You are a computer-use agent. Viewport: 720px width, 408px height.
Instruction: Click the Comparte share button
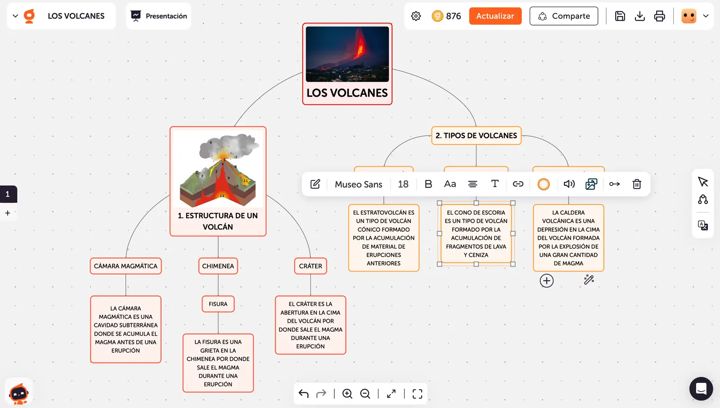pyautogui.click(x=563, y=16)
